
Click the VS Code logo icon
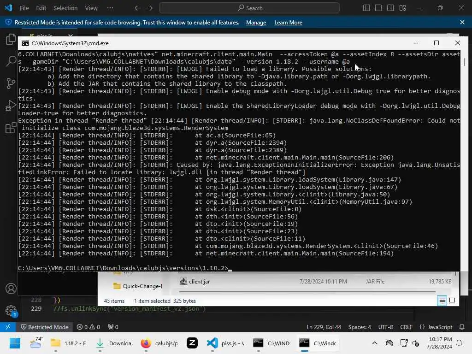tap(8, 8)
